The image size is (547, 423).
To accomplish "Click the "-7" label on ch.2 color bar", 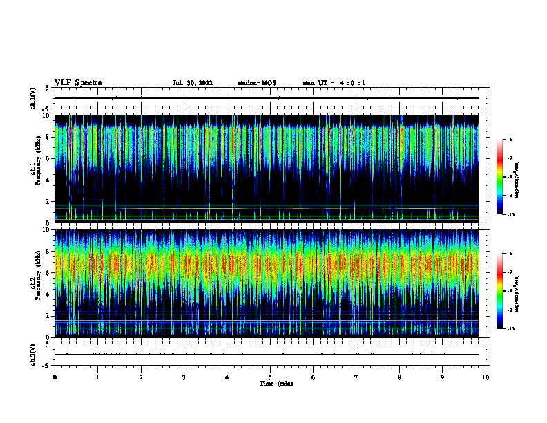I will 510,272.
